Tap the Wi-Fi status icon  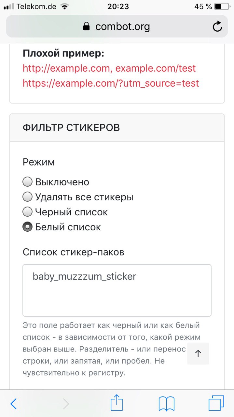[65, 7]
